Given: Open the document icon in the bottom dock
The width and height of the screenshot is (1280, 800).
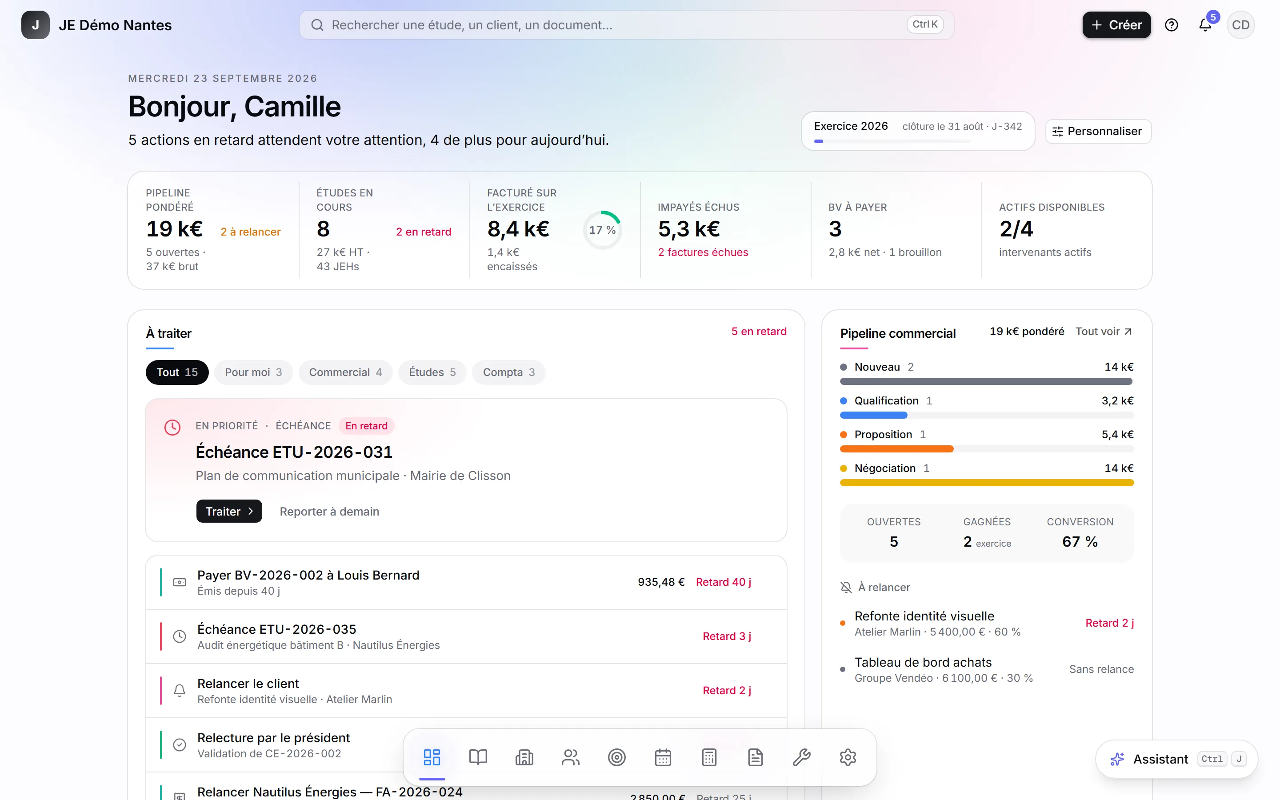Looking at the screenshot, I should (x=756, y=757).
